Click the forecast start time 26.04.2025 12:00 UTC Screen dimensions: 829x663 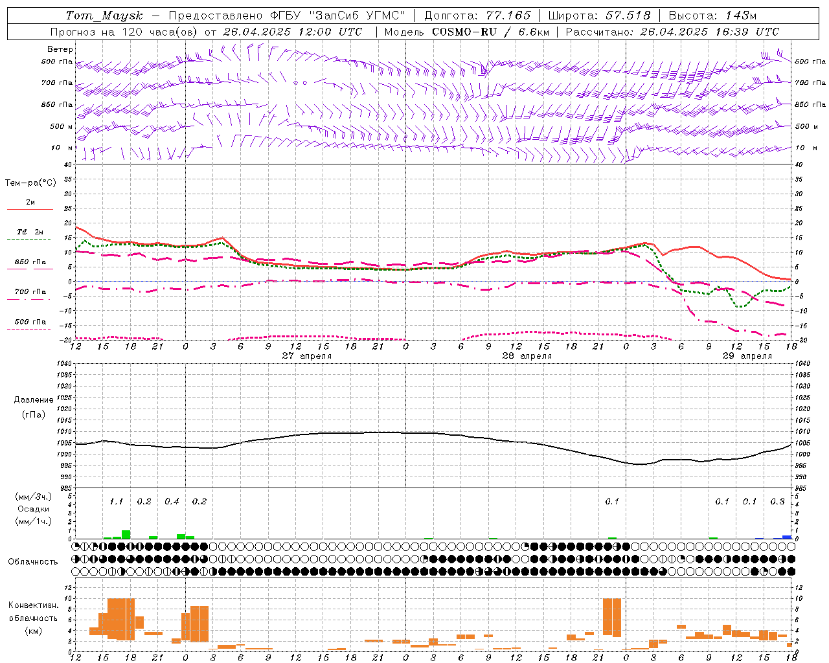point(293,32)
